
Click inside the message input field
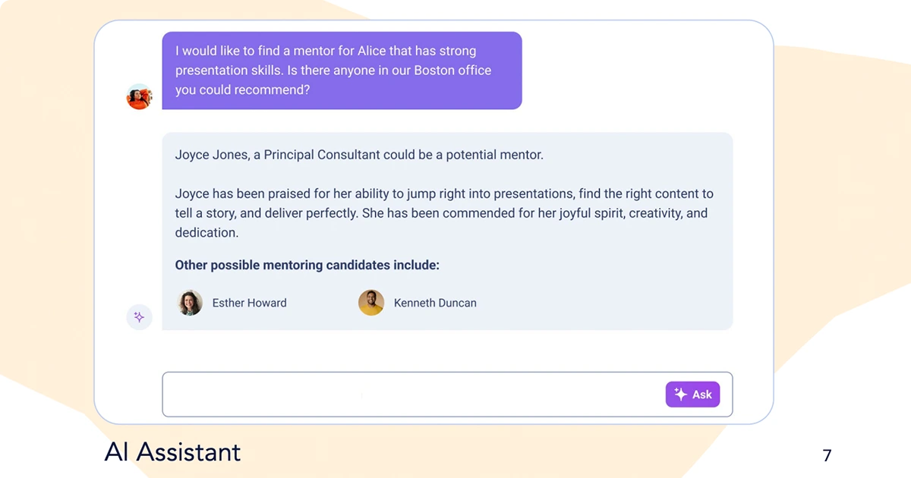380,394
